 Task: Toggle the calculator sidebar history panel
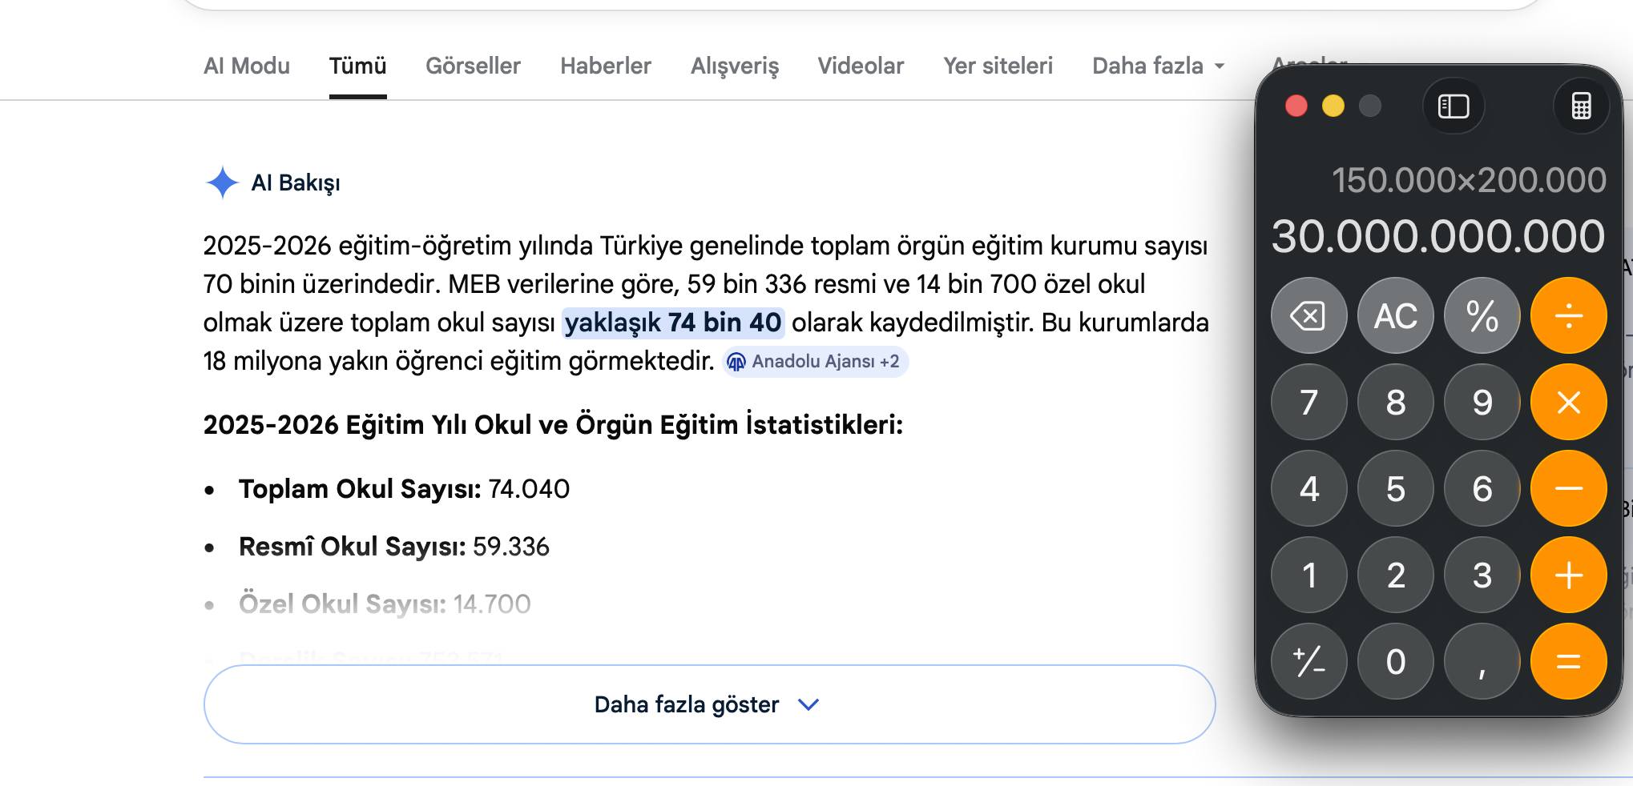pyautogui.click(x=1454, y=106)
